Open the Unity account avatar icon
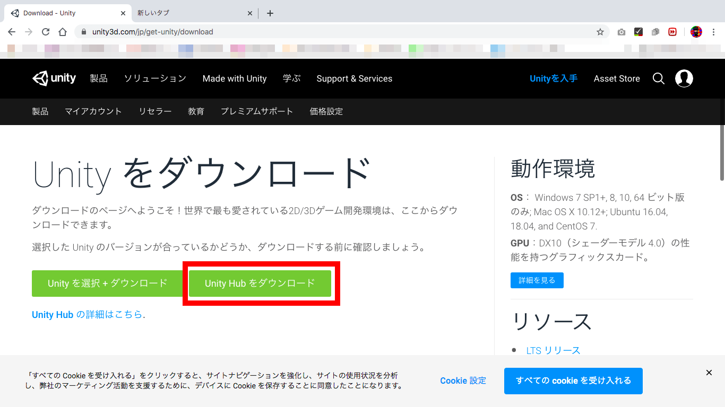The image size is (725, 407). [684, 78]
